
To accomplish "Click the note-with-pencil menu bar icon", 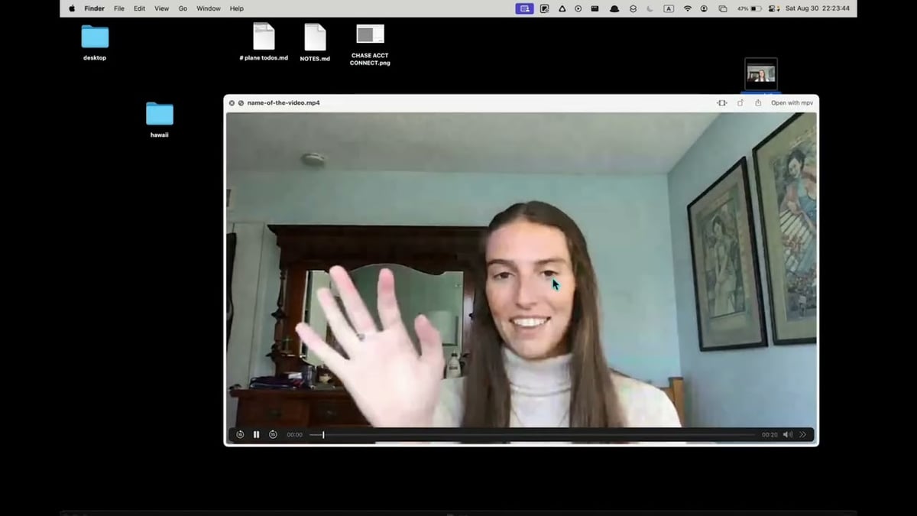I will coord(545,8).
